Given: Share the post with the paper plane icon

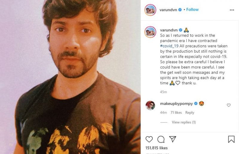Looking at the screenshot, I should [173, 139].
